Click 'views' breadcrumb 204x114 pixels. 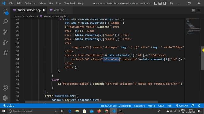32,16
